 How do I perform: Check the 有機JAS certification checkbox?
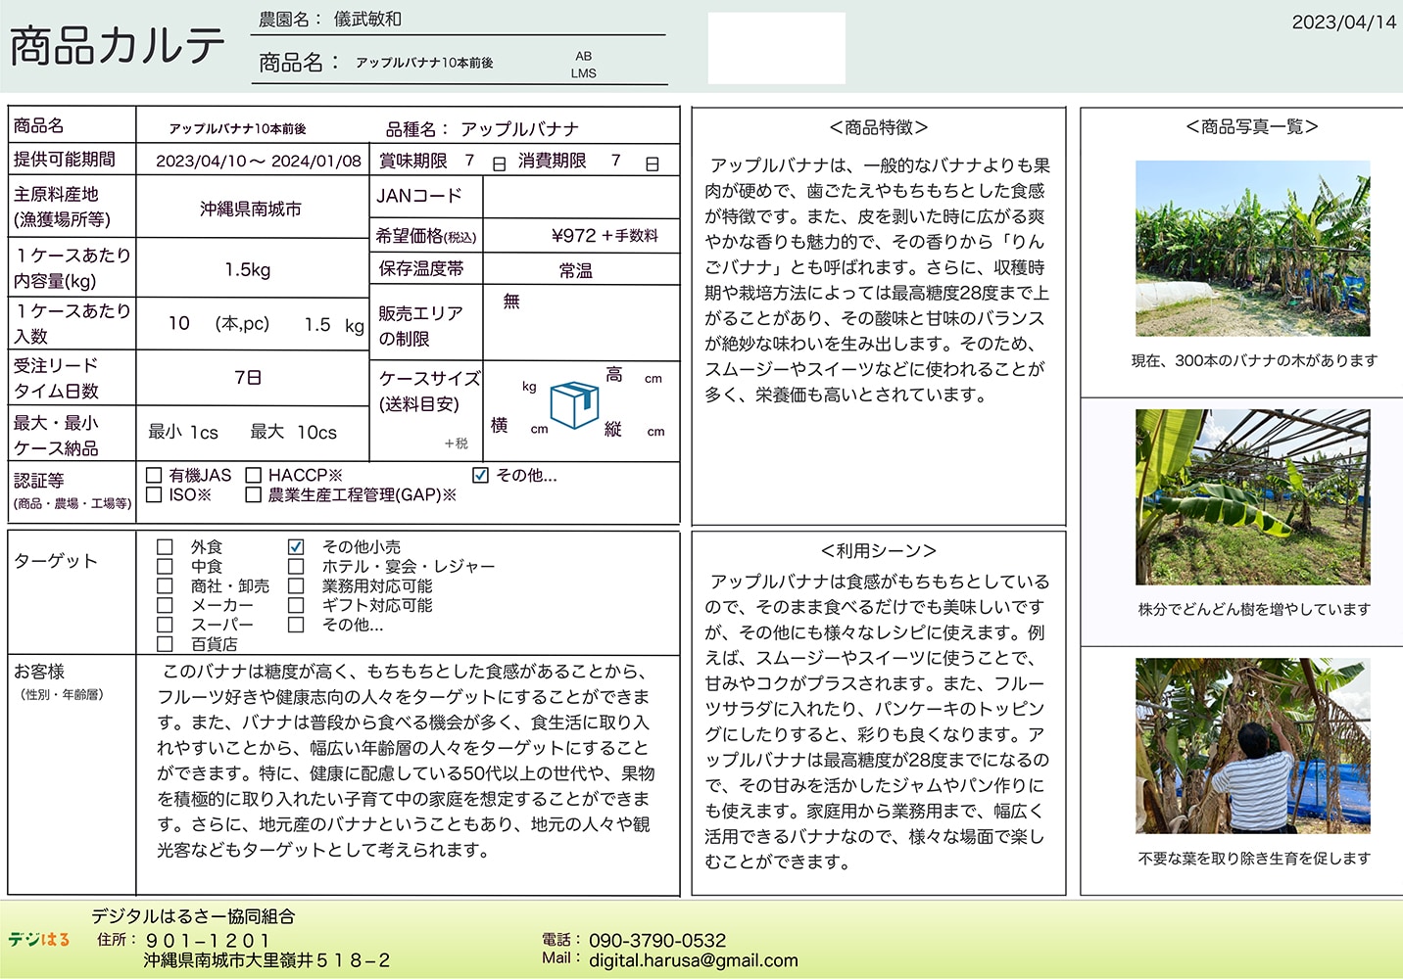154,475
